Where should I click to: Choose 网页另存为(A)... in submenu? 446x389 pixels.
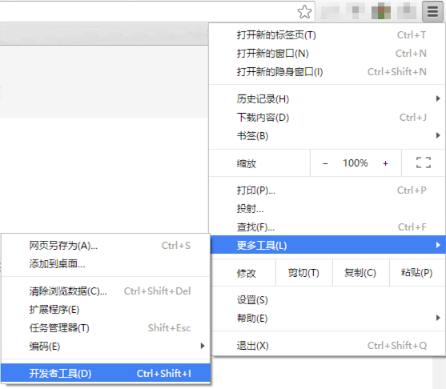106,246
